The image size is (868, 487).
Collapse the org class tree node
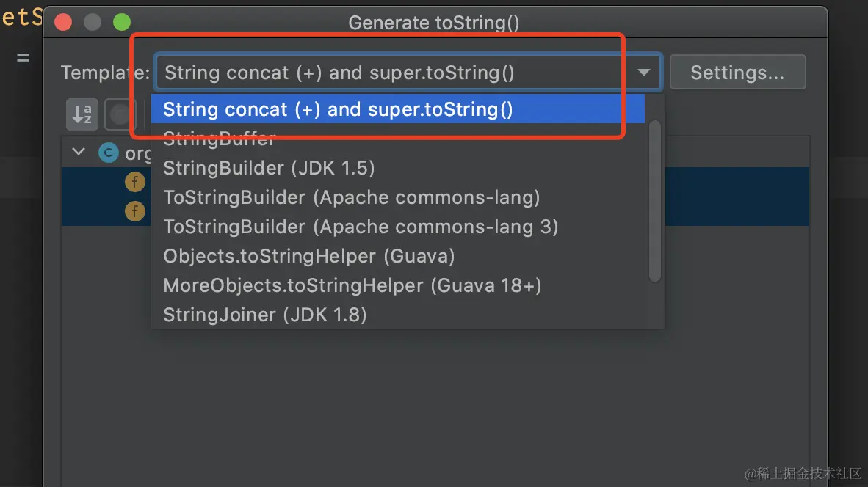click(79, 153)
